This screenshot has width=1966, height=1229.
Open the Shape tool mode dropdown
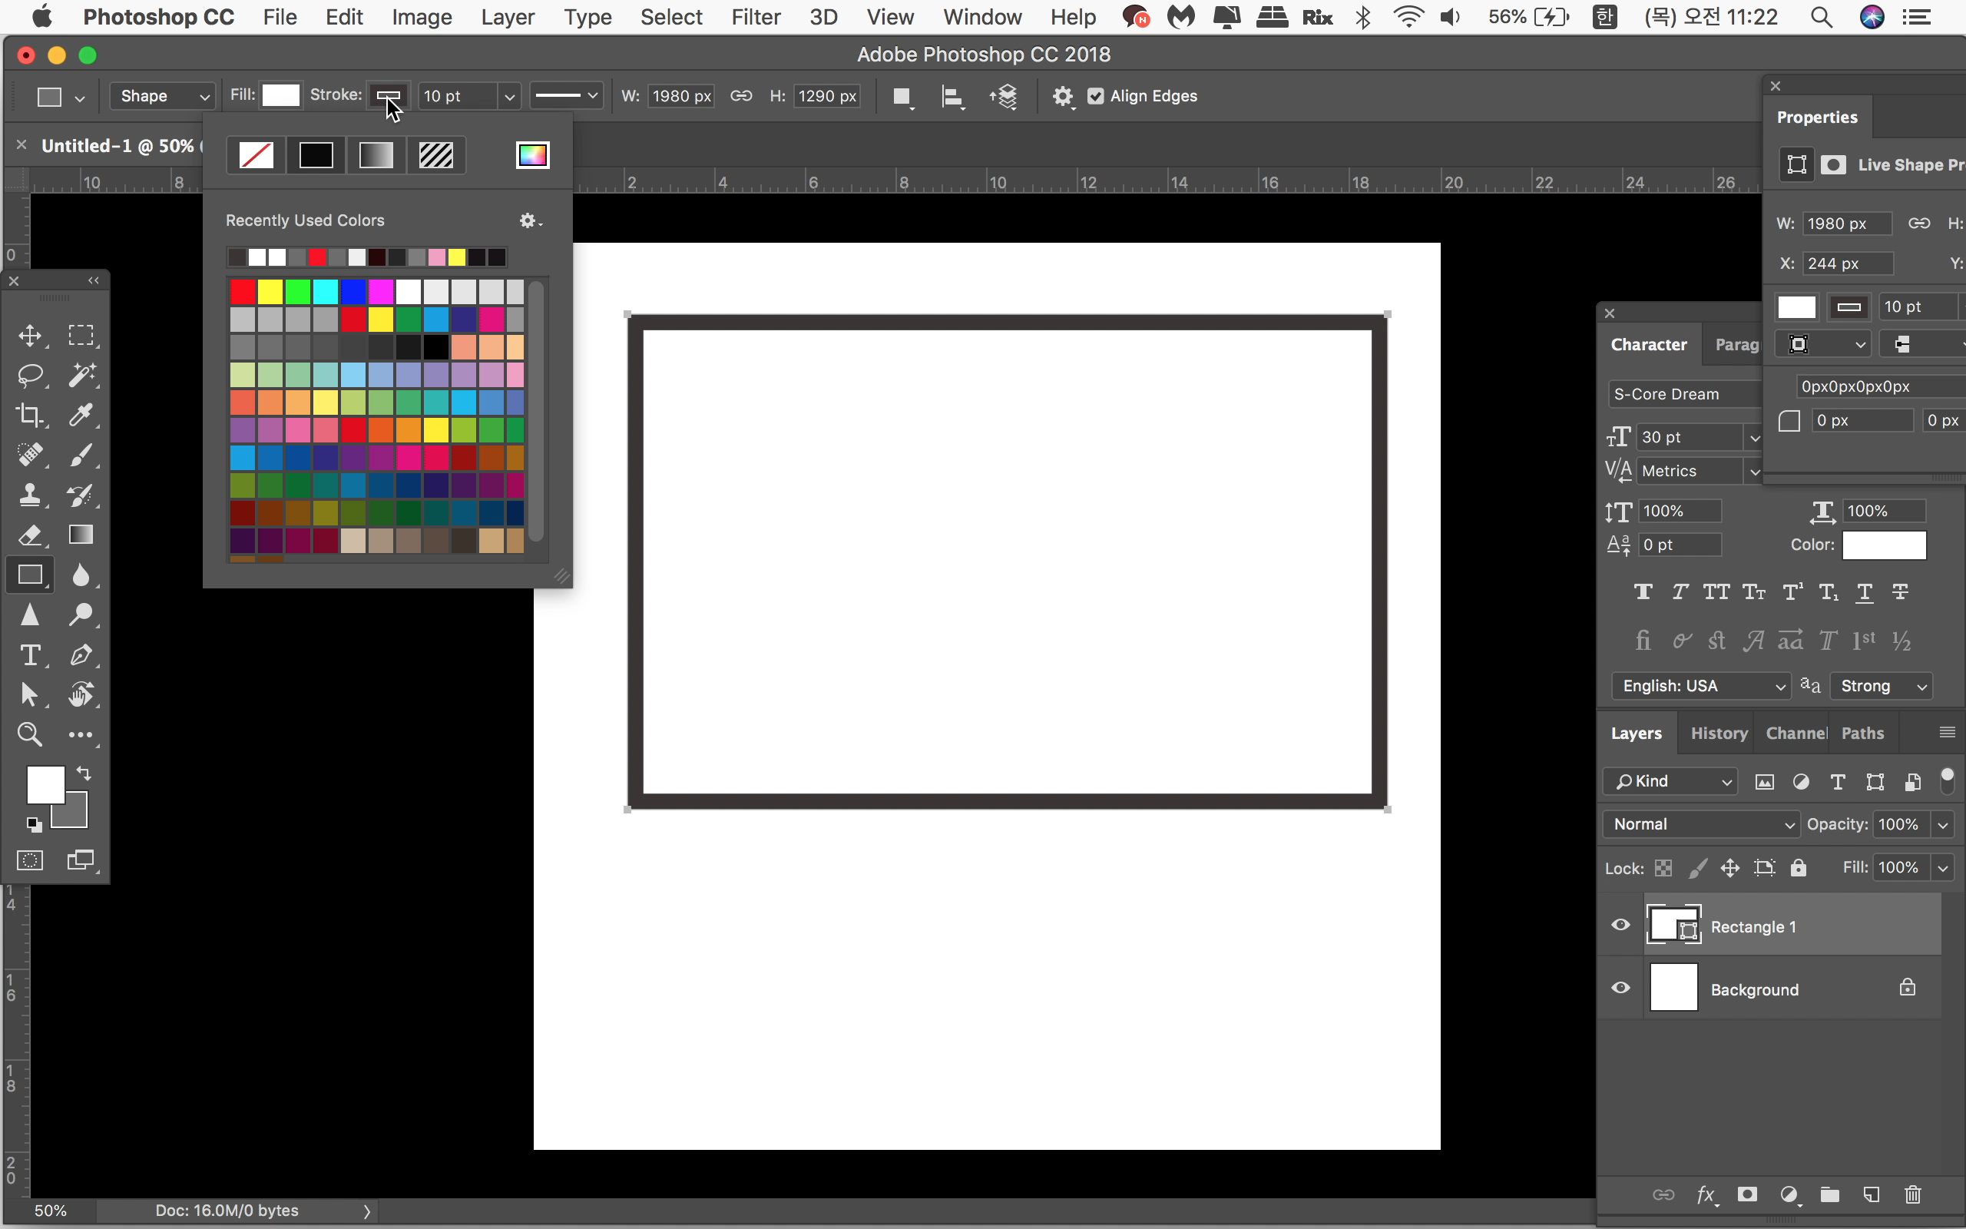[163, 96]
